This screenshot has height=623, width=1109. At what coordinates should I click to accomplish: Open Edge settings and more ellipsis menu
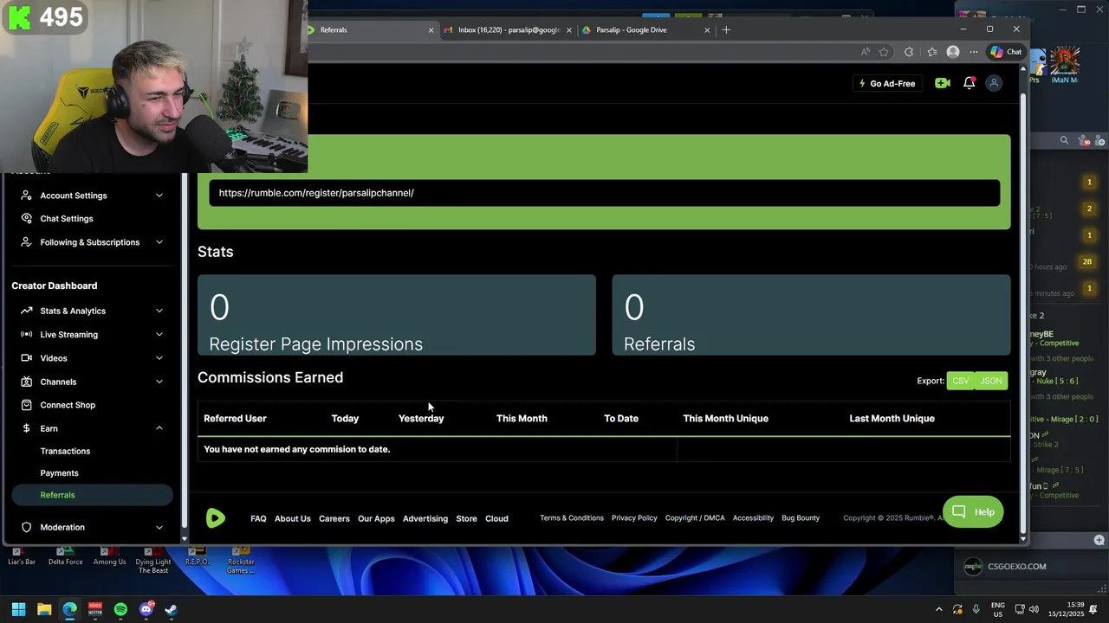click(x=974, y=52)
